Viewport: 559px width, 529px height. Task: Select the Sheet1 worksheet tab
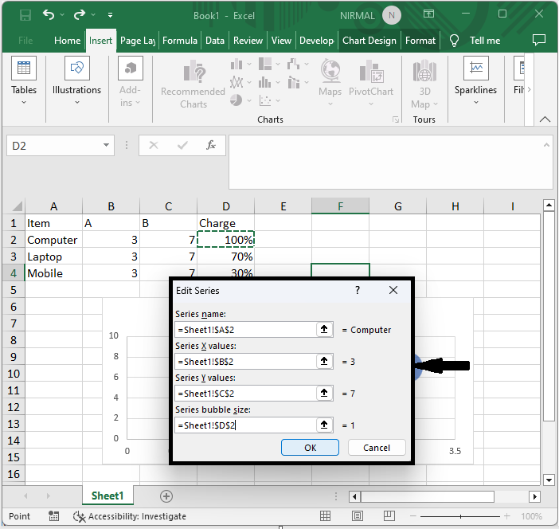tap(107, 496)
